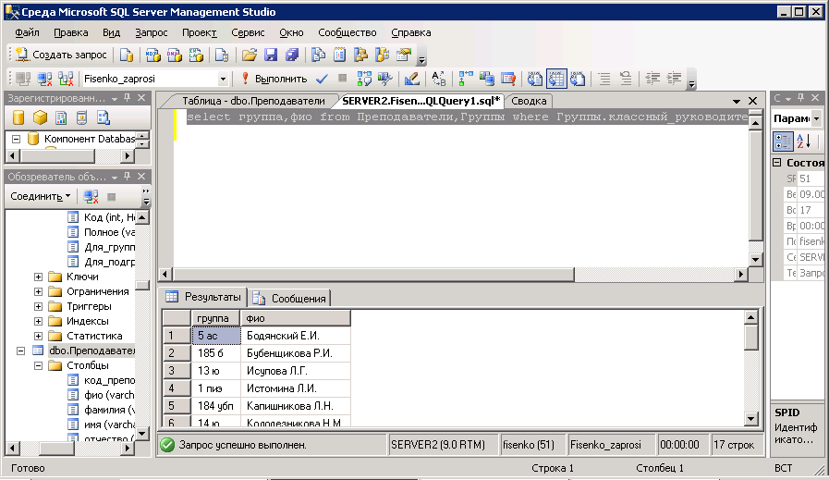Click the Database Engine cylinder icon in Registered Servers
The width and height of the screenshot is (829, 480).
point(18,117)
